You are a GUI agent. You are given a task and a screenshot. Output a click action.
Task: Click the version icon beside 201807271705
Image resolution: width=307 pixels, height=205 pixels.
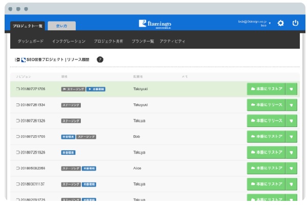pos(18,89)
